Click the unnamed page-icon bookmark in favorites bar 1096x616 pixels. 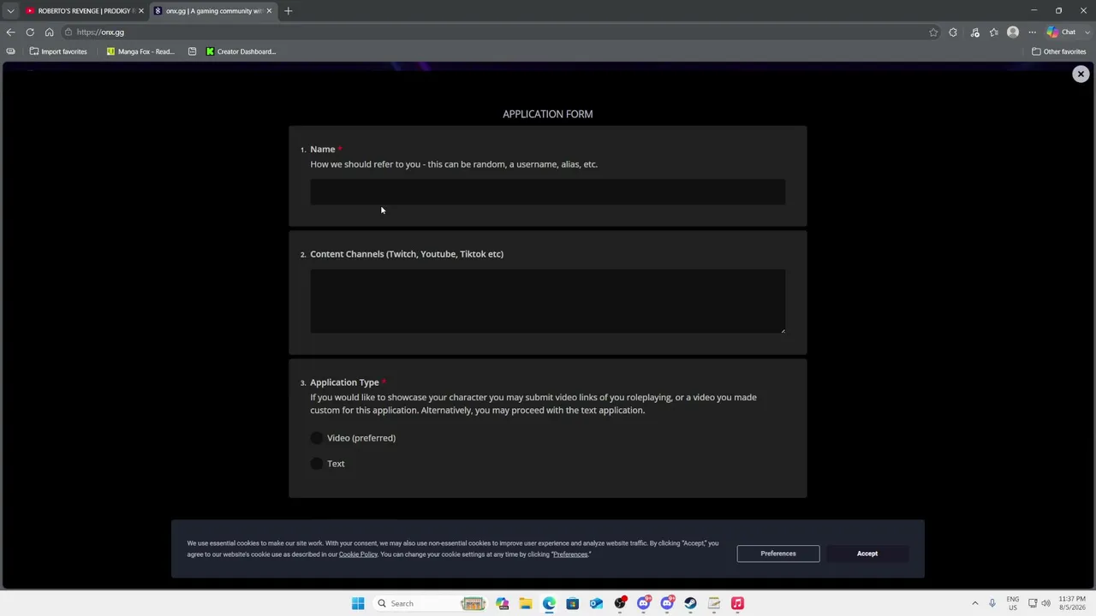[x=192, y=51]
